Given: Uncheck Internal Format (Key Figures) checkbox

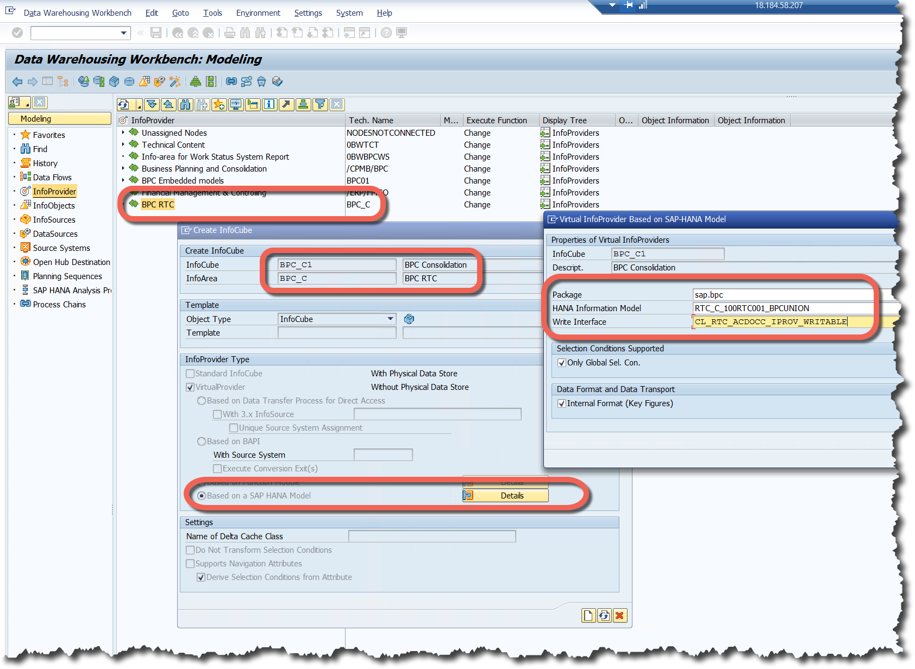Looking at the screenshot, I should (x=562, y=403).
